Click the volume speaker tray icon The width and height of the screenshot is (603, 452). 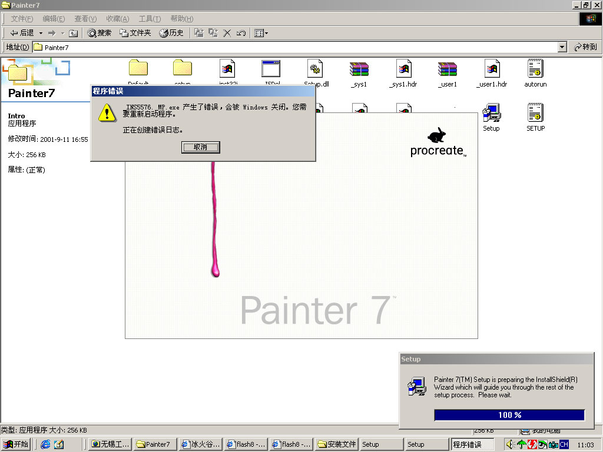[511, 444]
